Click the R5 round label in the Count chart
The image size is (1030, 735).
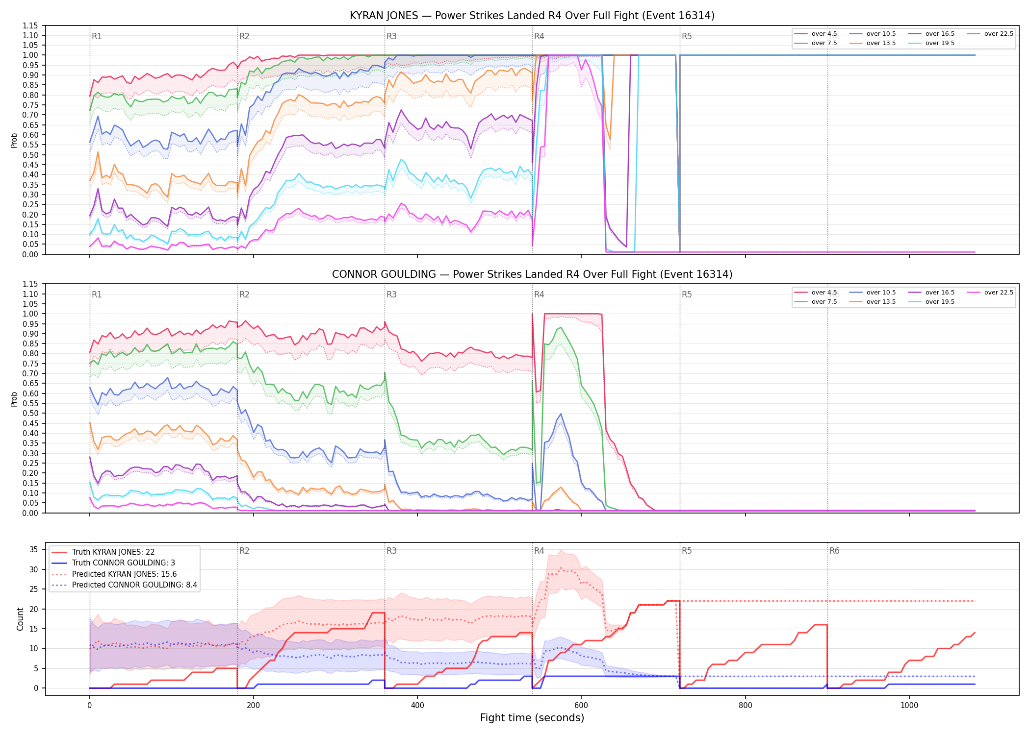point(687,551)
